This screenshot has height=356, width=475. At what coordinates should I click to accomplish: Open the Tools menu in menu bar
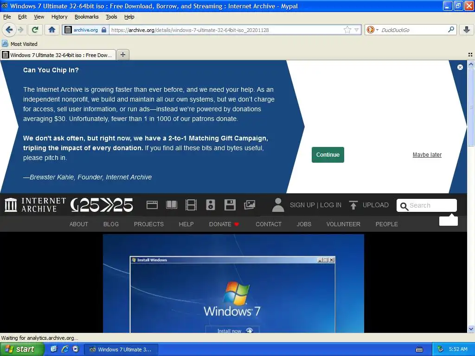click(x=111, y=17)
